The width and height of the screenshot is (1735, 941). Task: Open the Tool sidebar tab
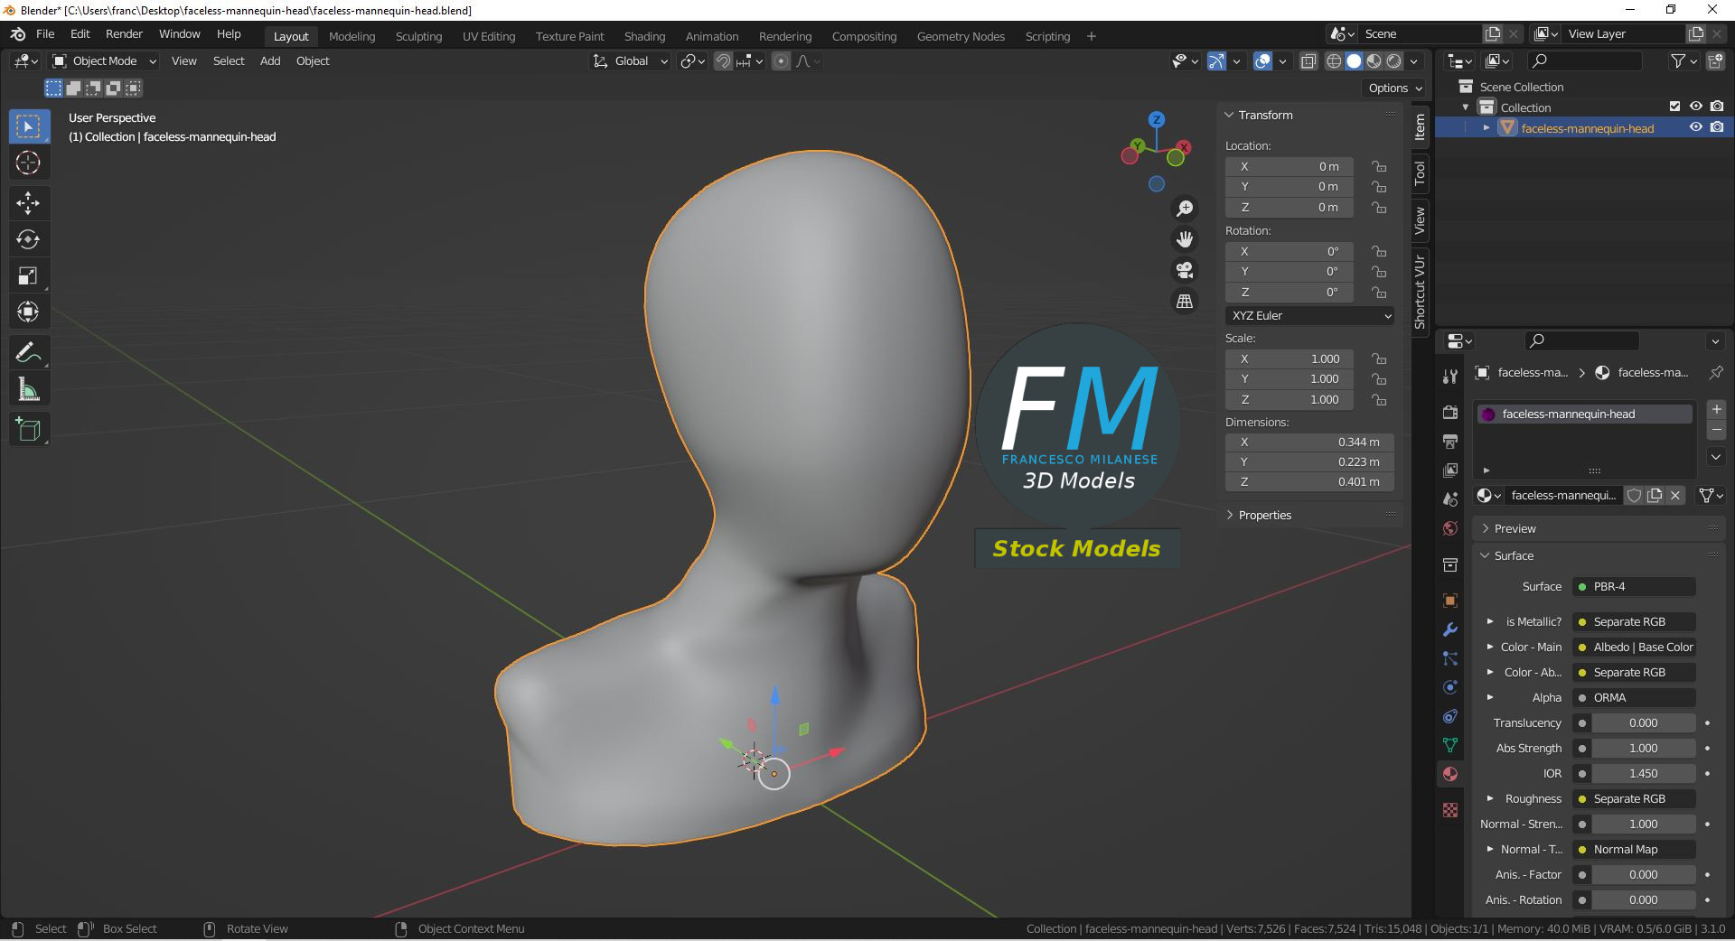click(x=1420, y=172)
